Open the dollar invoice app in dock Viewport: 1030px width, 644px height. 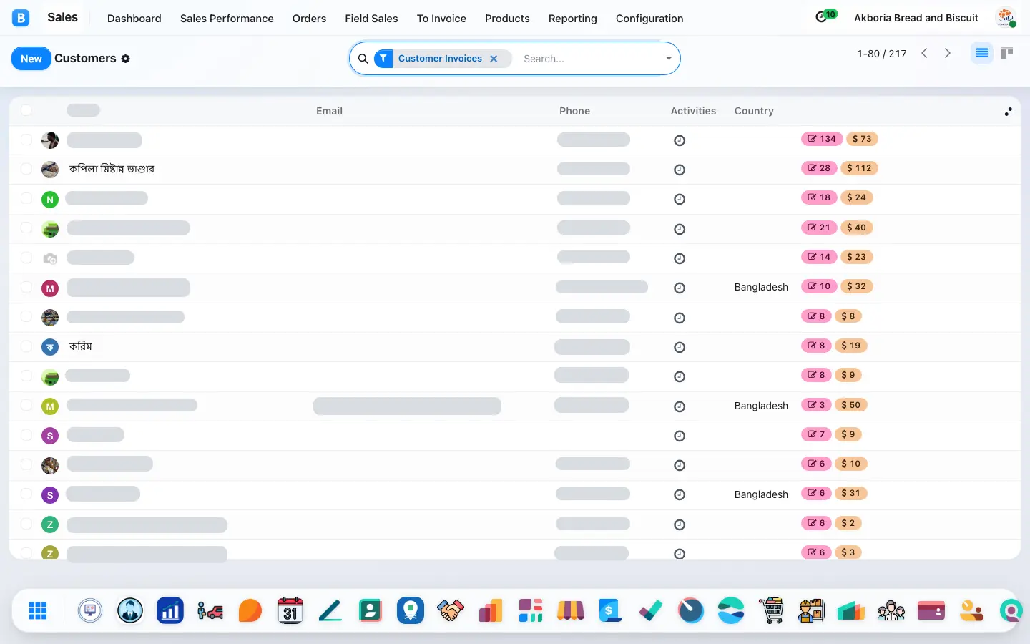pyautogui.click(x=611, y=610)
